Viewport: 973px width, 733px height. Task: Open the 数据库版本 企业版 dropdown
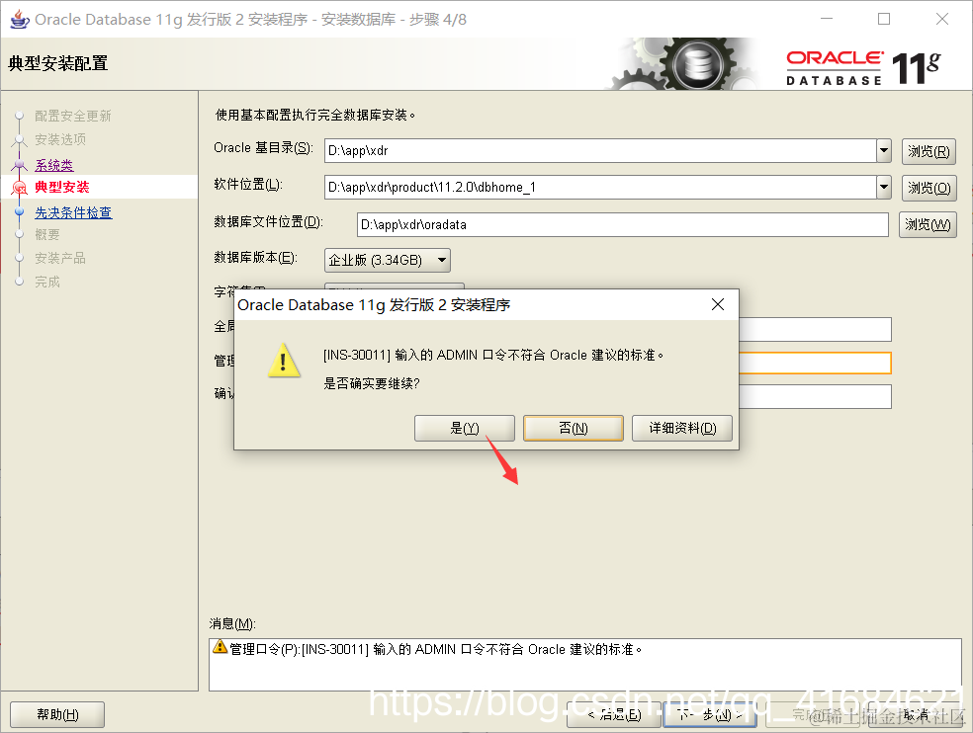pyautogui.click(x=388, y=260)
